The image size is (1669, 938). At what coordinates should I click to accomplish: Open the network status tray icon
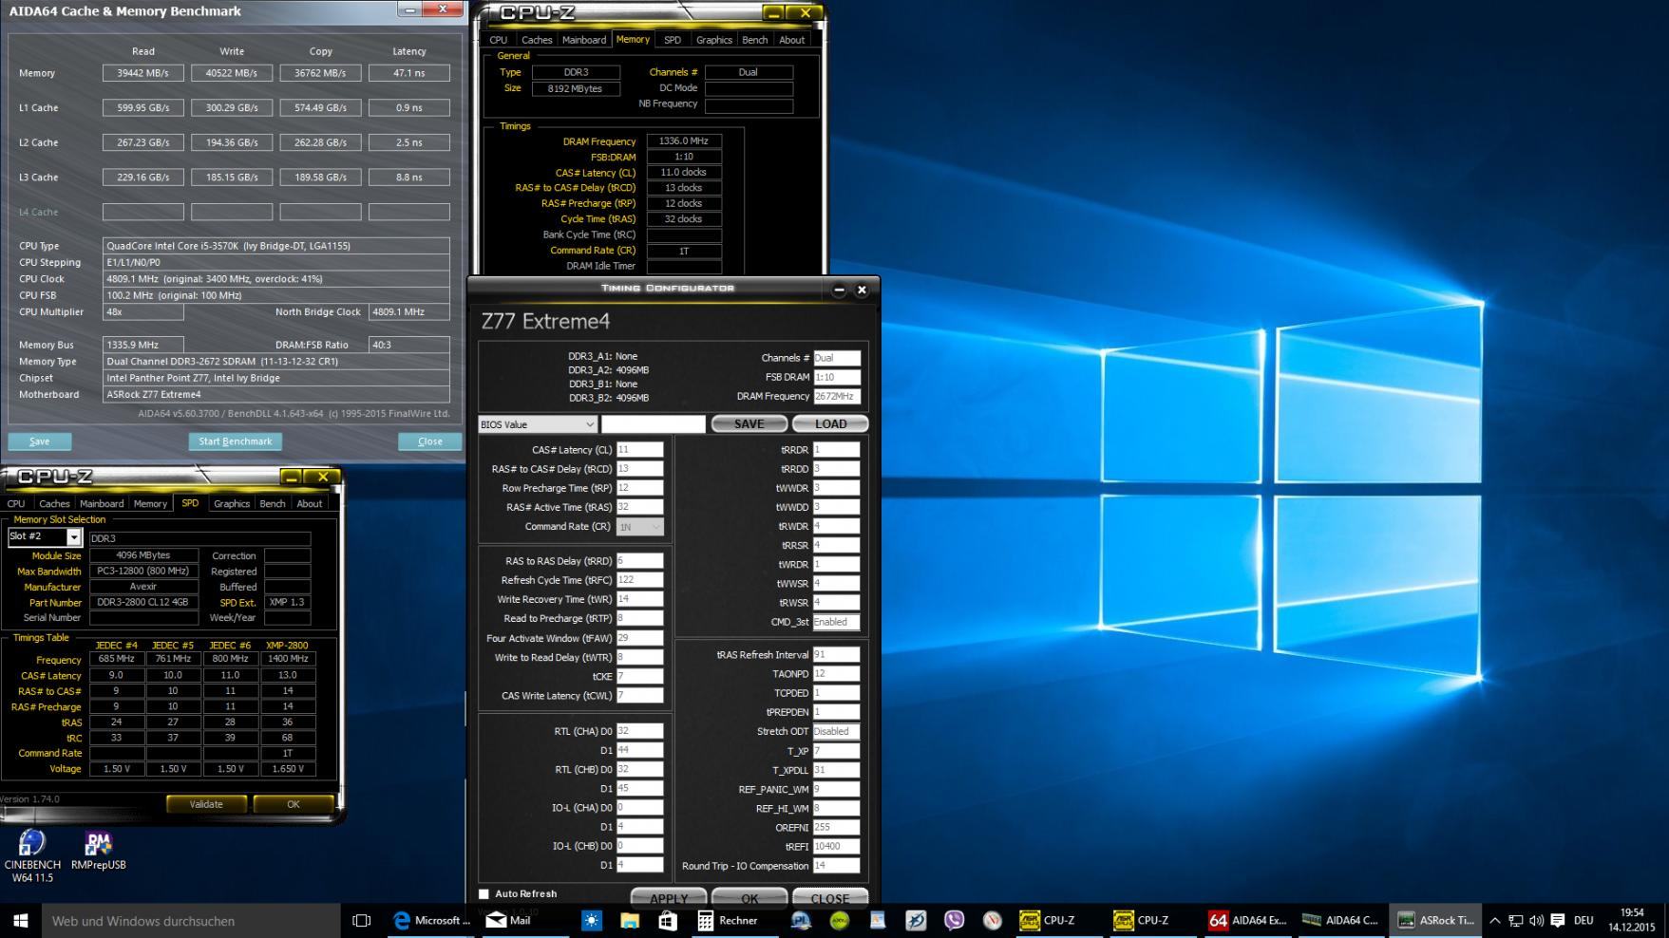point(1515,920)
